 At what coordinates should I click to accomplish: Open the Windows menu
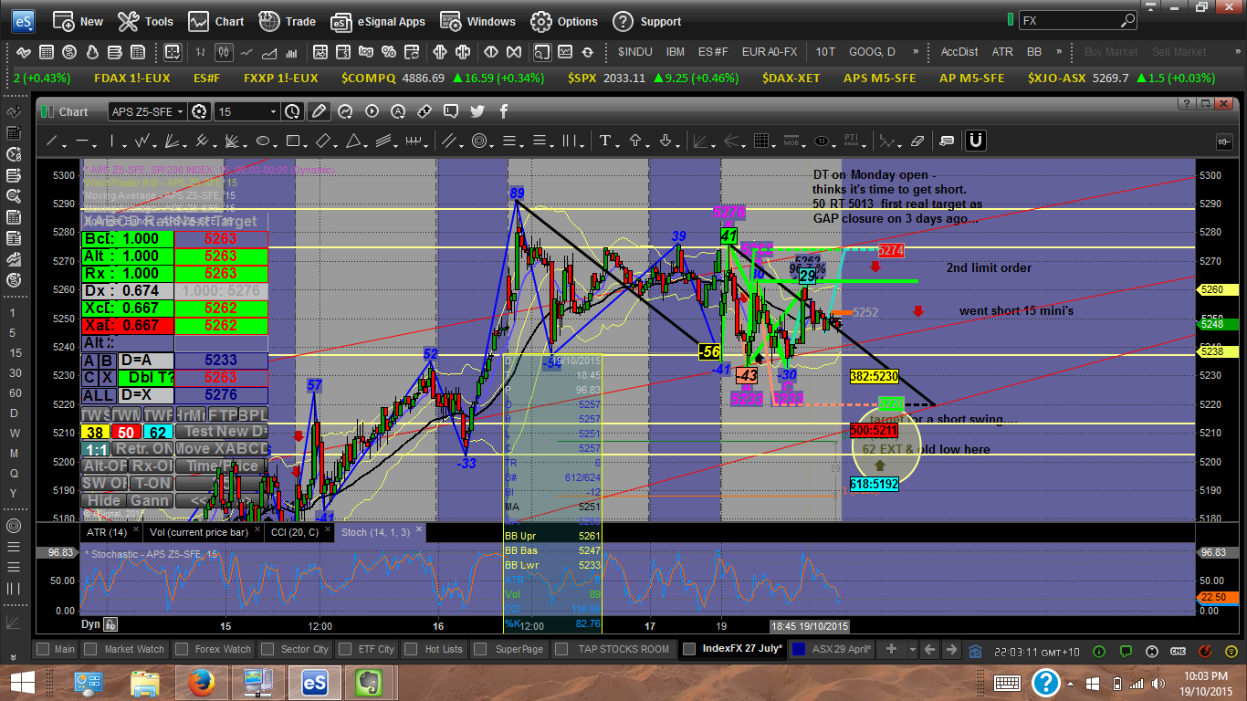478,21
